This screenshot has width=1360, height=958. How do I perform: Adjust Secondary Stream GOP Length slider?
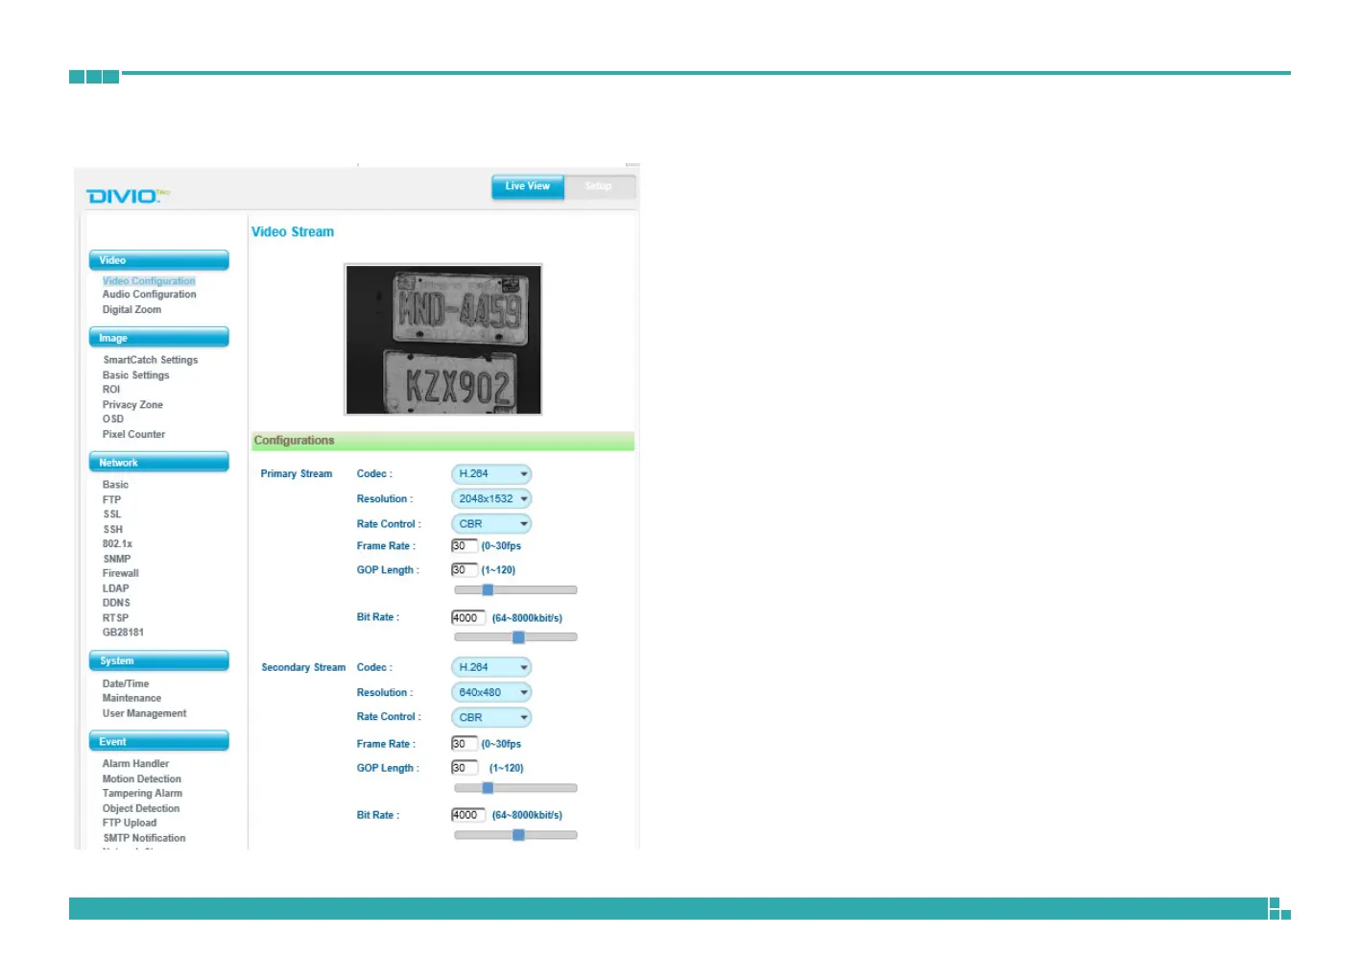click(x=515, y=788)
